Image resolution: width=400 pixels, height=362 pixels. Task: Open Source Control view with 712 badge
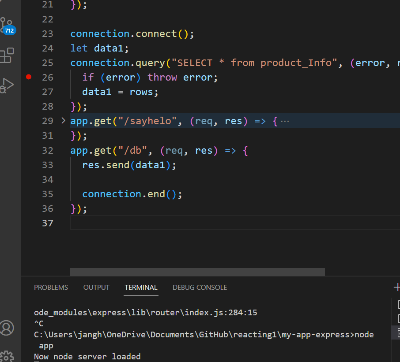pos(8,26)
